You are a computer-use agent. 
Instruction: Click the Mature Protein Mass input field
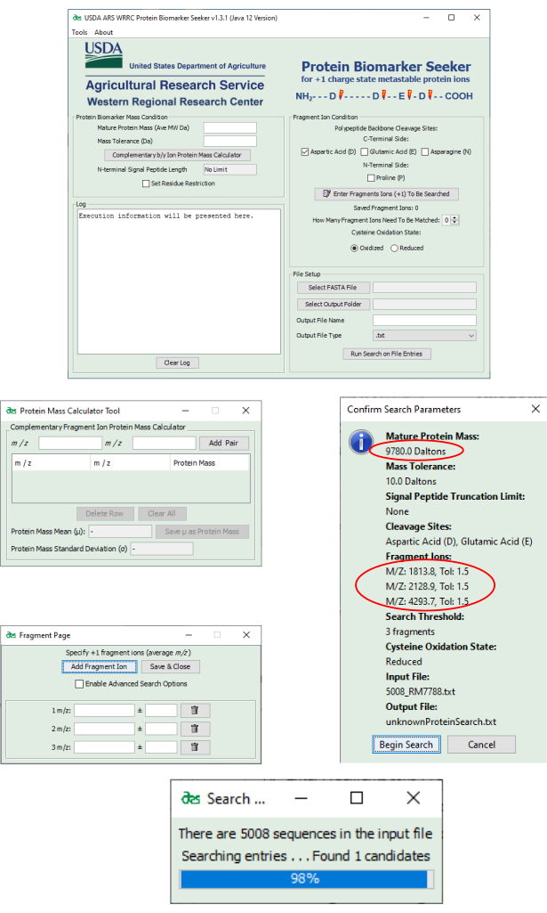[229, 128]
